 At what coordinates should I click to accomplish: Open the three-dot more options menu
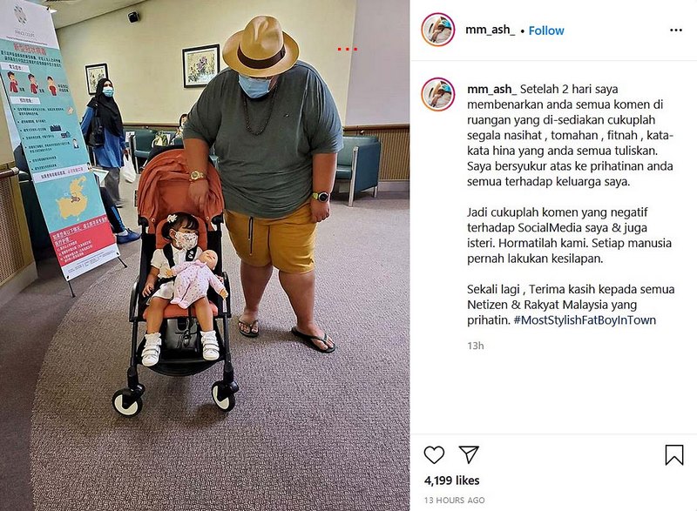click(676, 30)
